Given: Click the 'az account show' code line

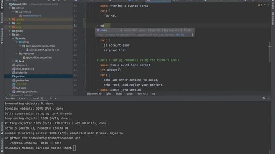Looking at the screenshot, I should pos(116,45).
